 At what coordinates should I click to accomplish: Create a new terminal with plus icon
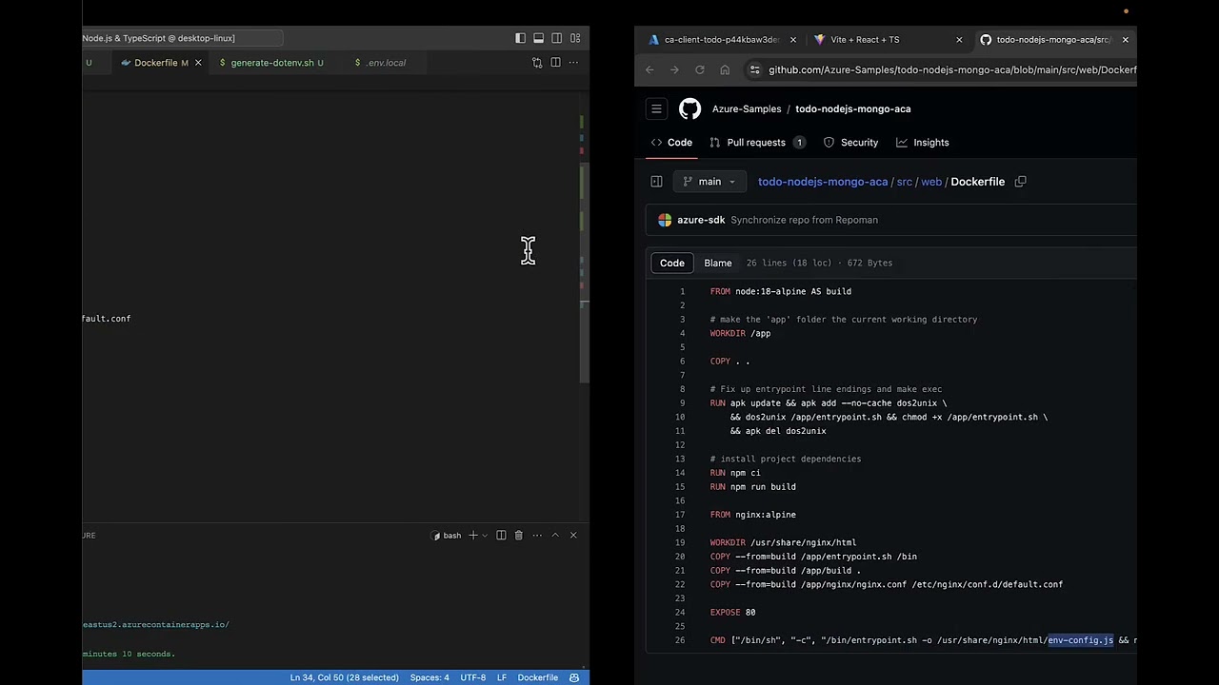[472, 536]
